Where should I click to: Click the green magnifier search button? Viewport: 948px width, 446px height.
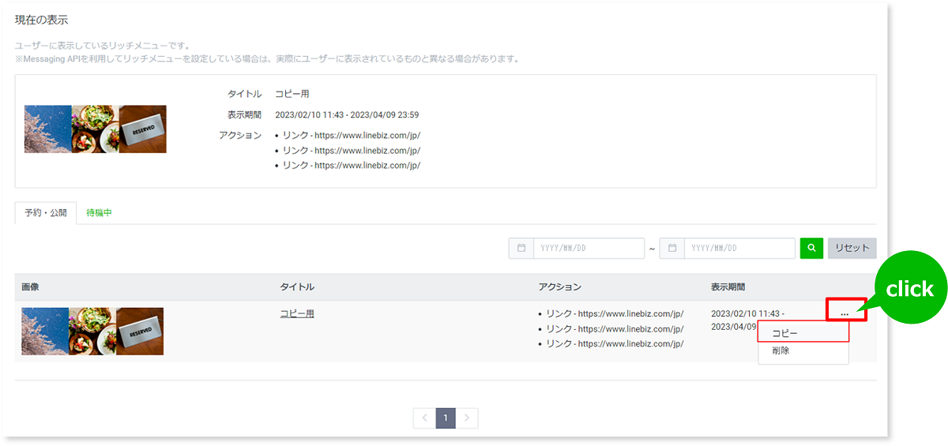pos(811,248)
